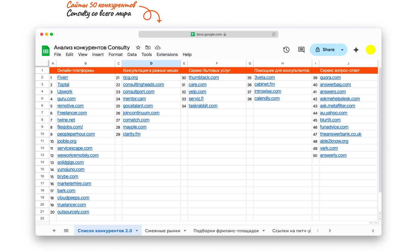The height and width of the screenshot is (252, 417).
Task: Open Смежные рынки tab dropdown arrow
Action: pos(185,231)
